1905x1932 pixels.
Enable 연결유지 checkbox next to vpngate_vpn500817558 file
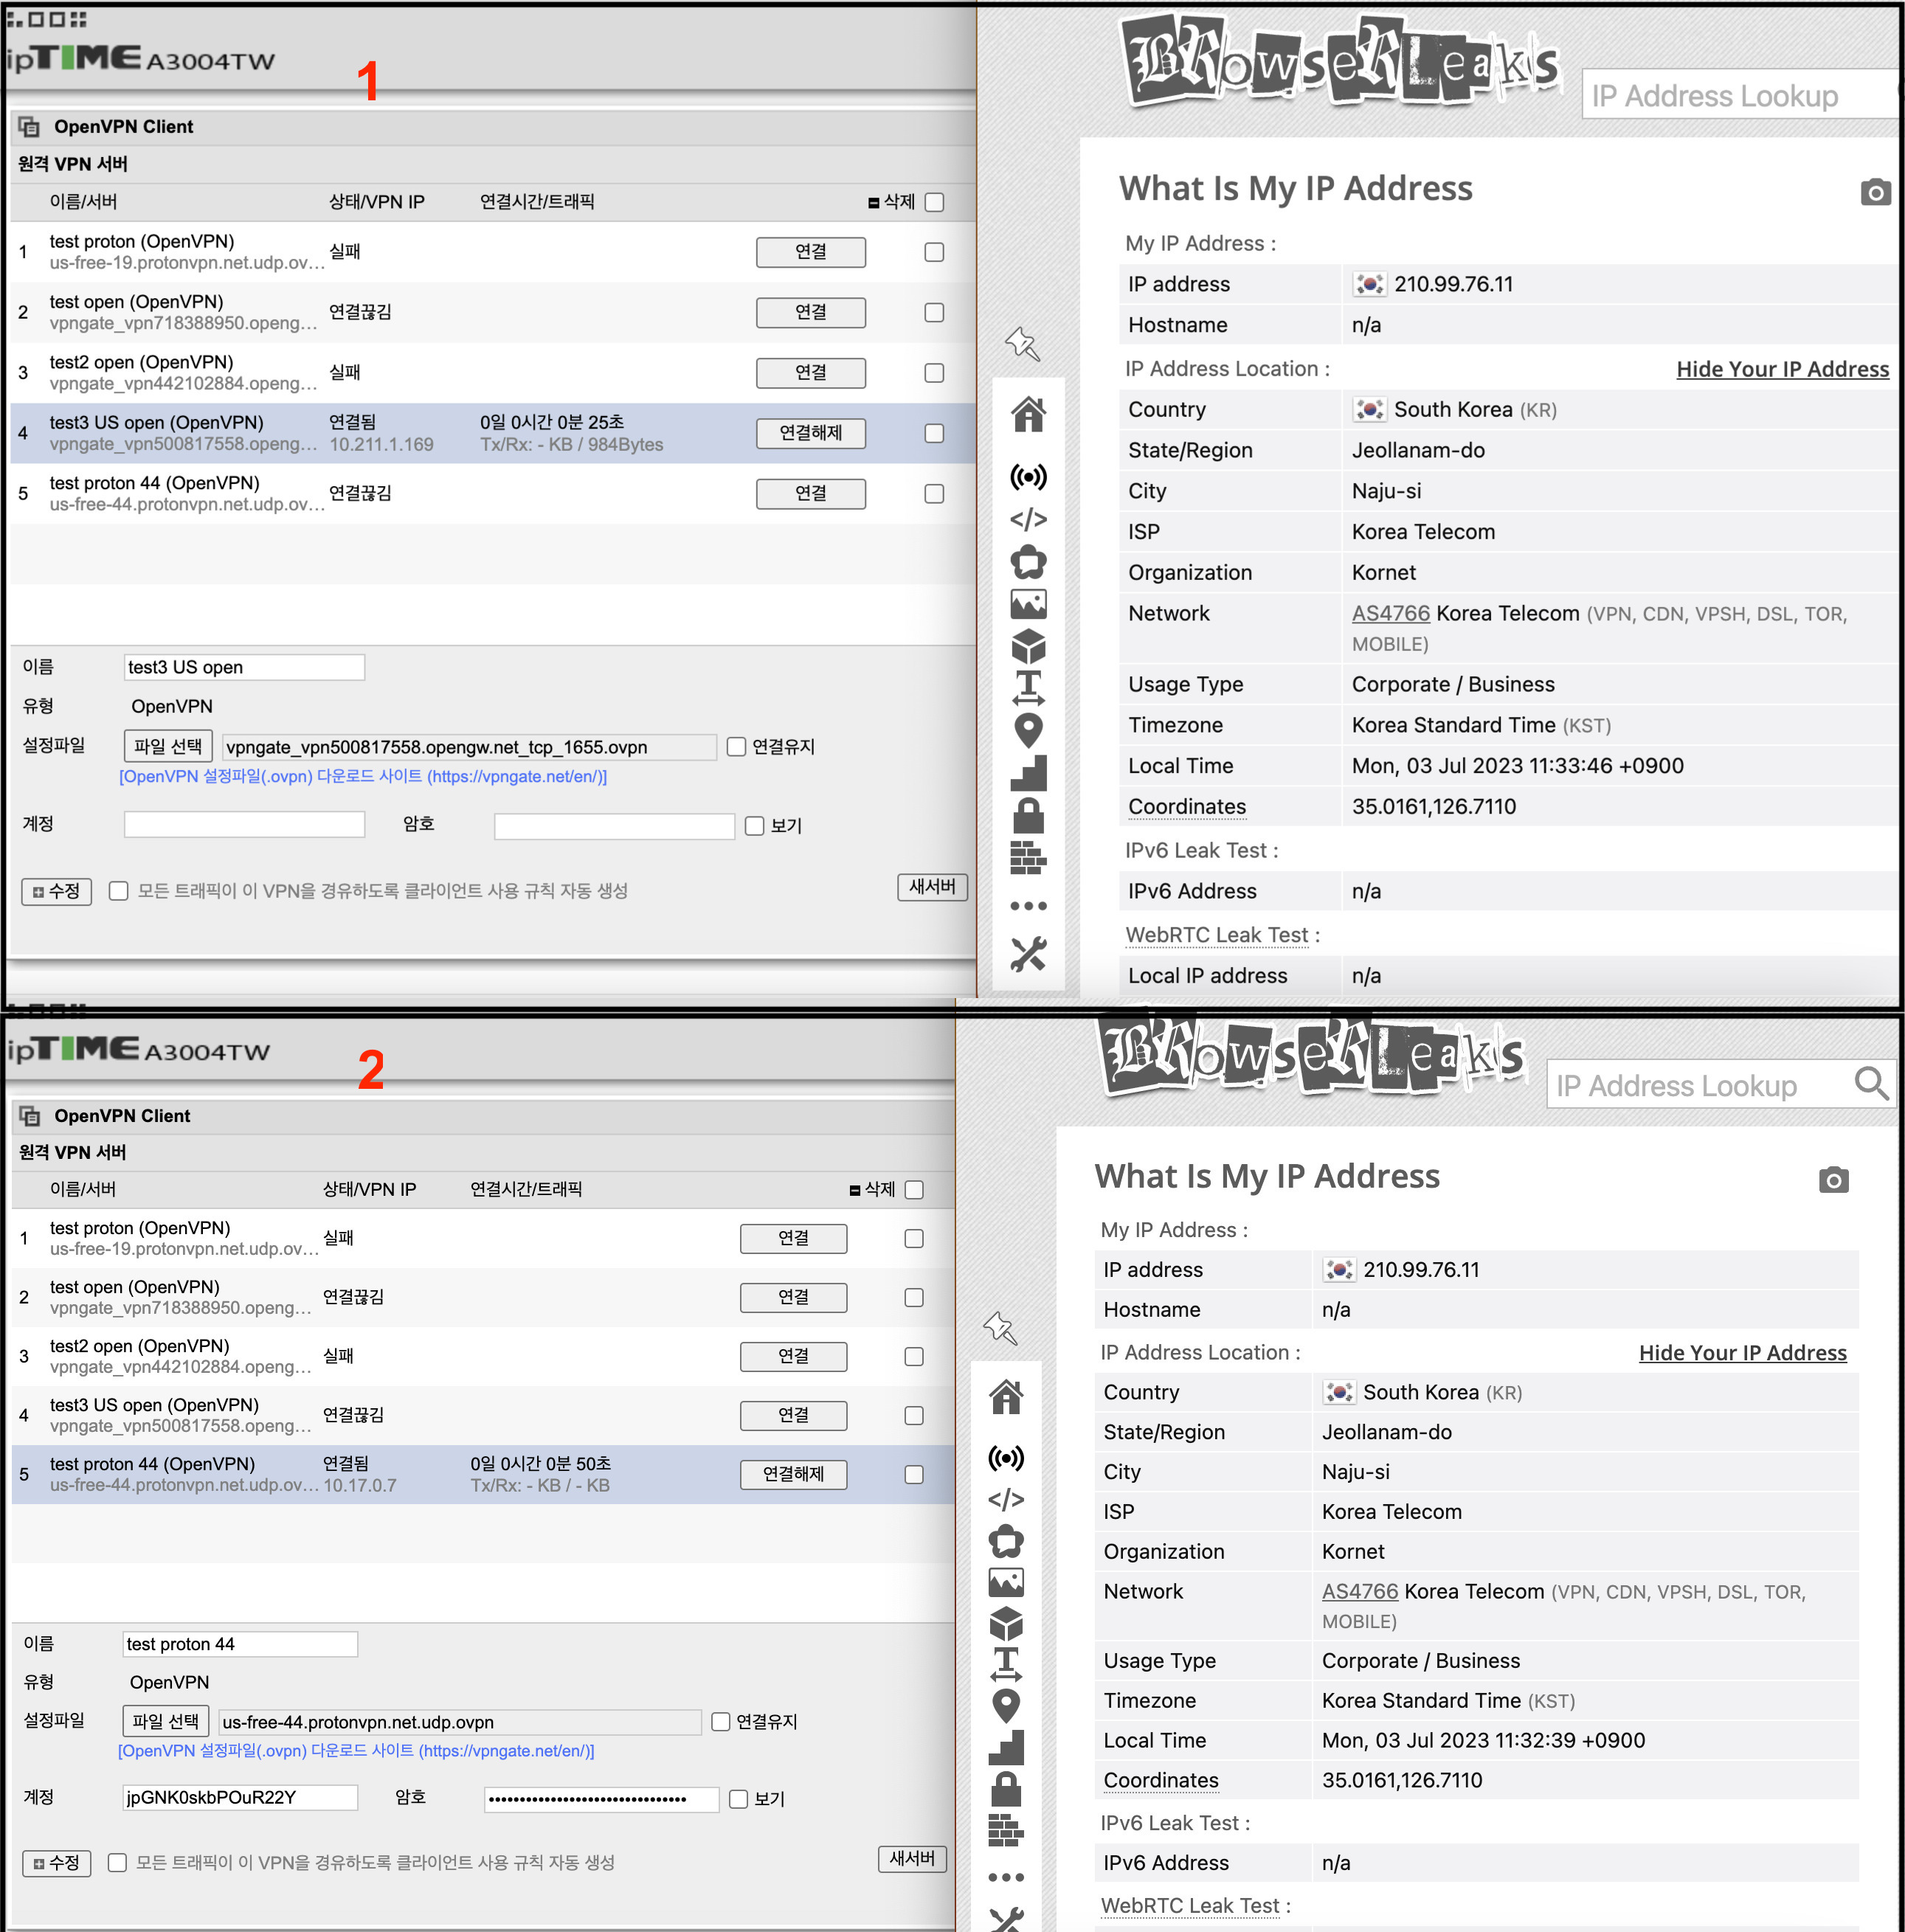pyautogui.click(x=736, y=747)
